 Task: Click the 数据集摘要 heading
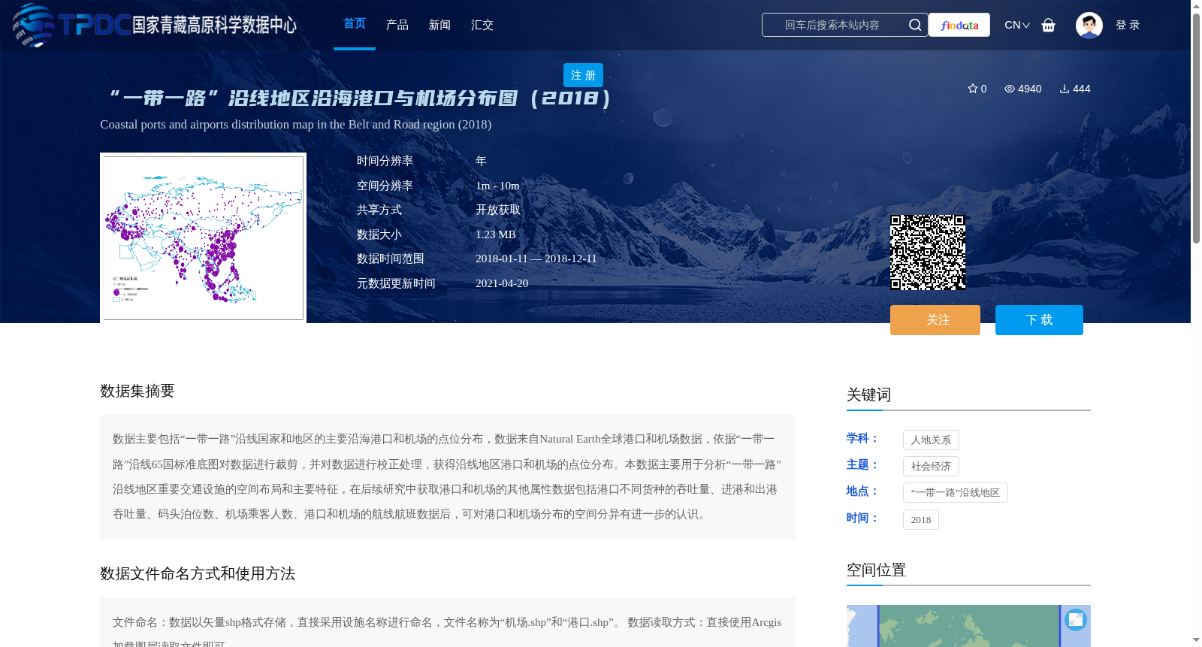pyautogui.click(x=137, y=391)
